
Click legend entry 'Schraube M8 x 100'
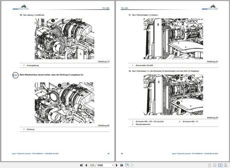coord(149,122)
